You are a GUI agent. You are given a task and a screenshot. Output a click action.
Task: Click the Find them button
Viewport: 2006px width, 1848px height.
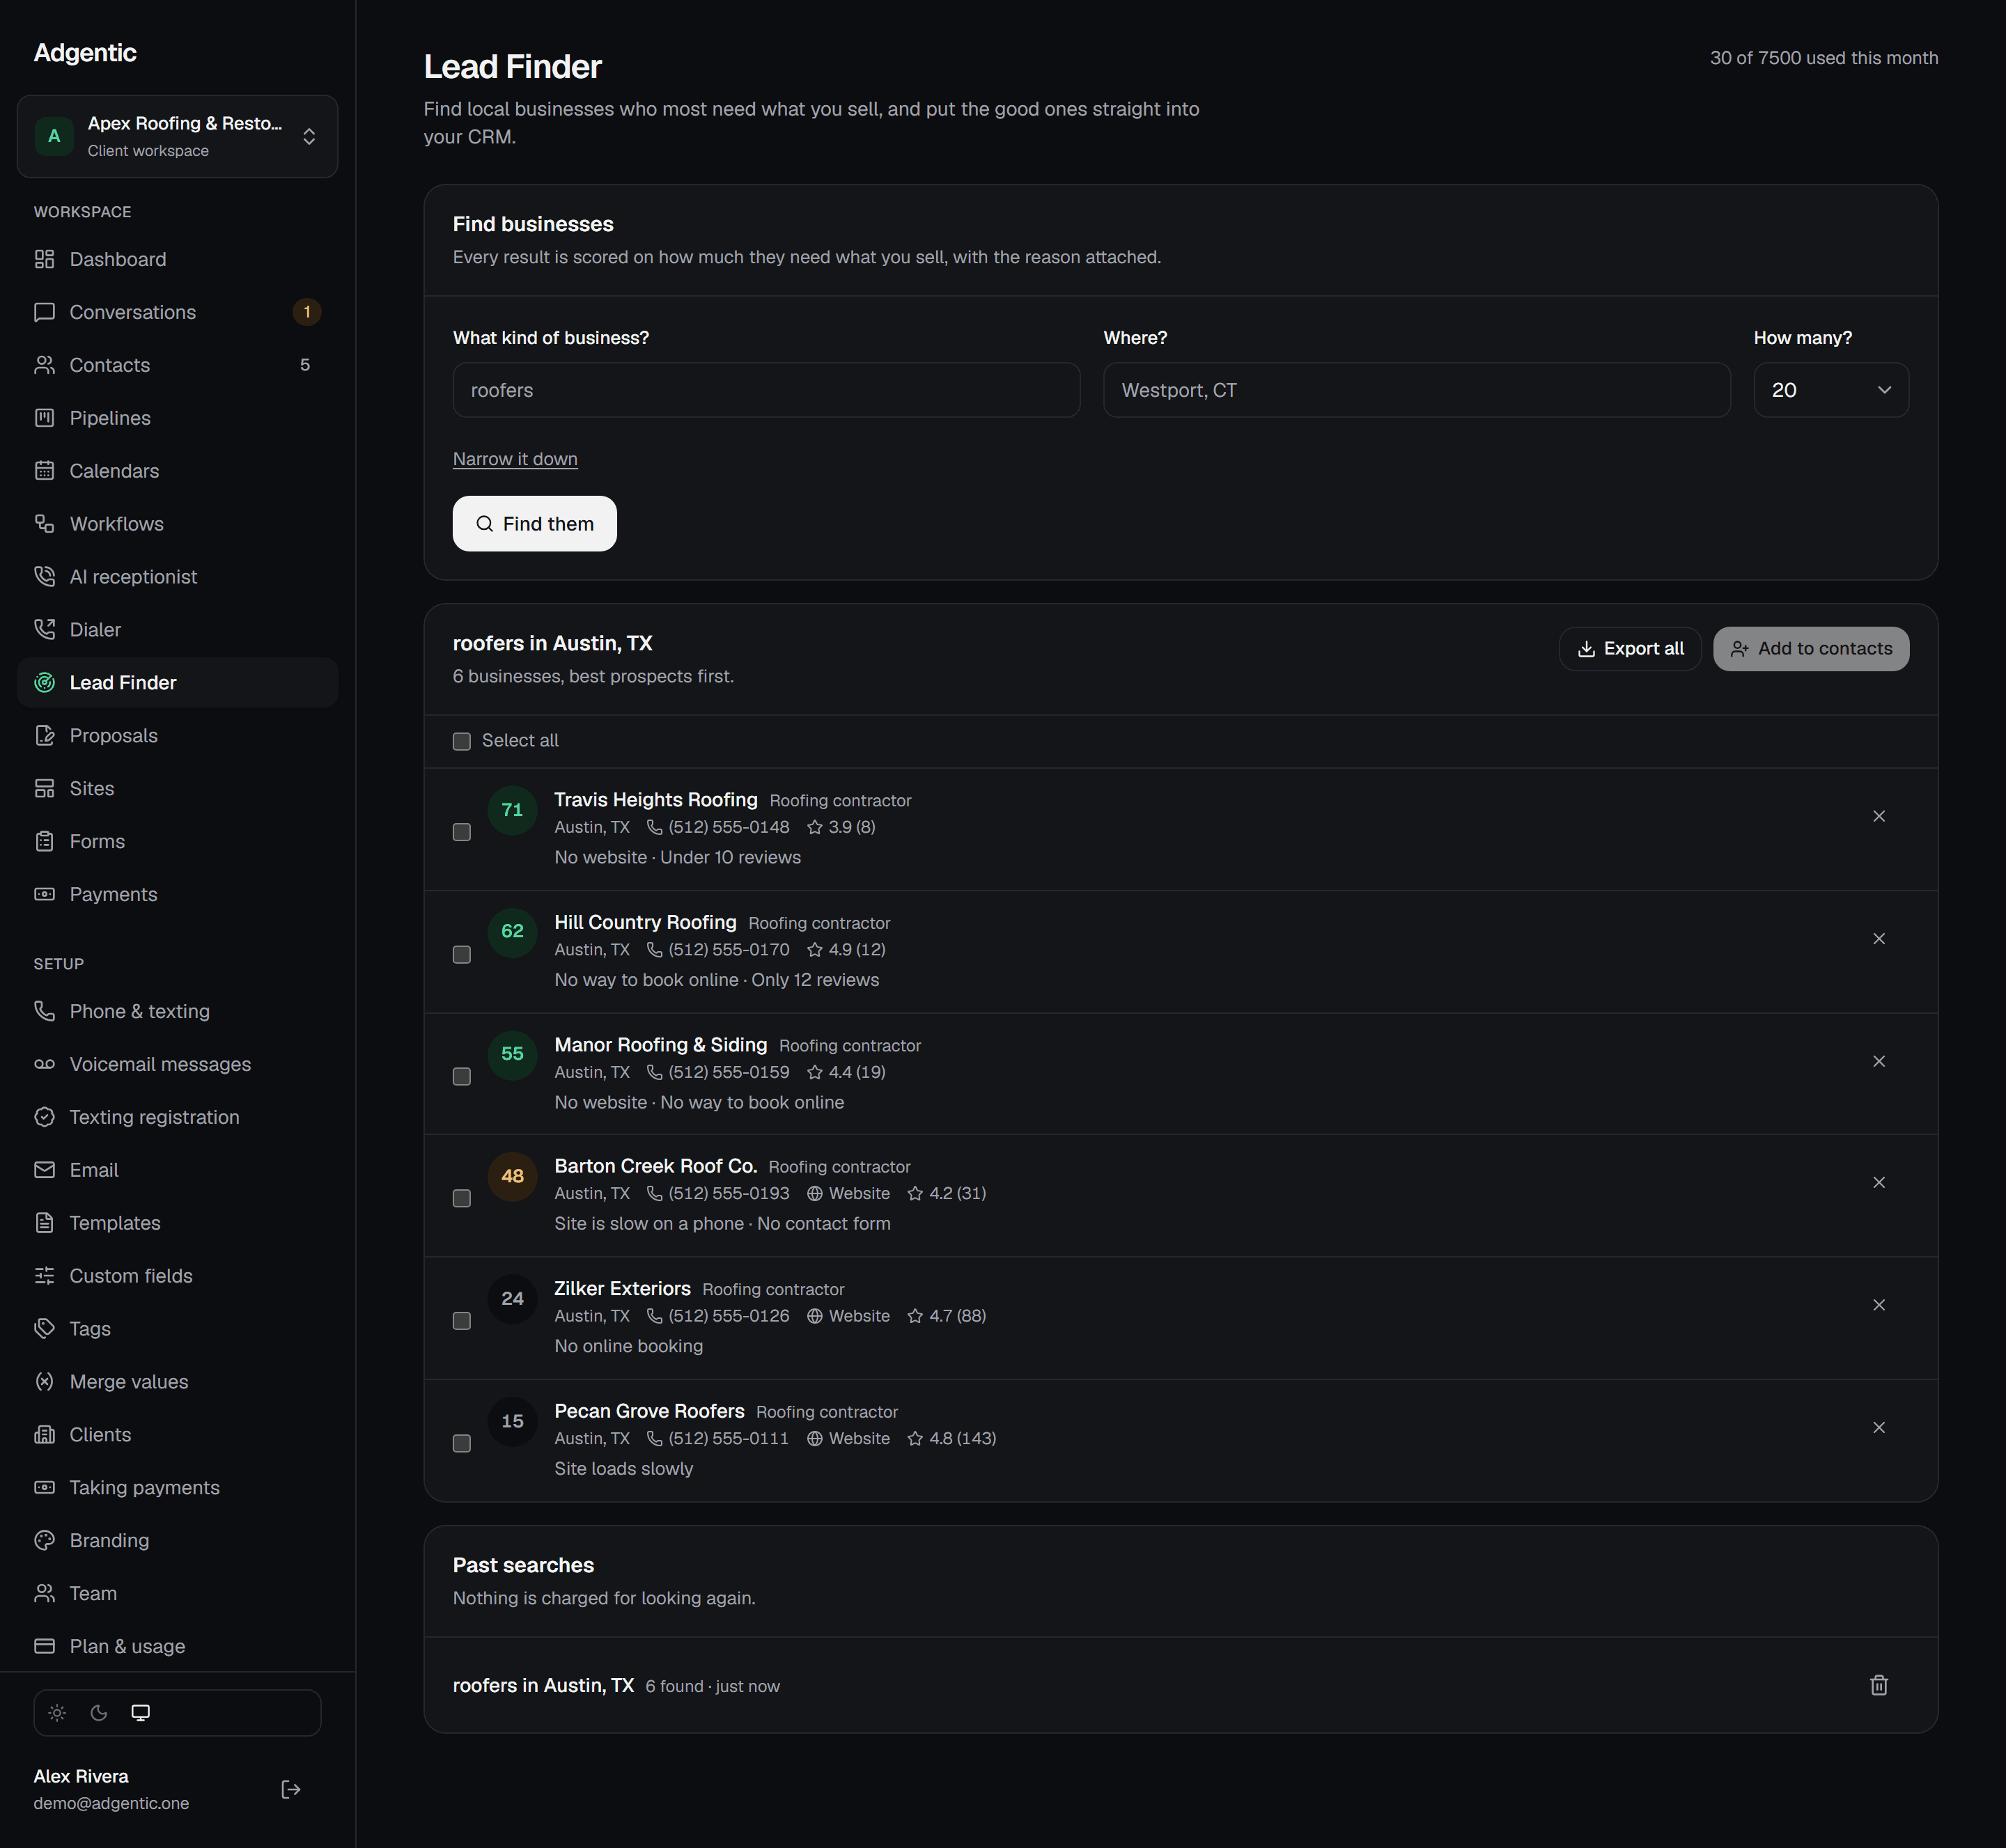pyautogui.click(x=534, y=523)
